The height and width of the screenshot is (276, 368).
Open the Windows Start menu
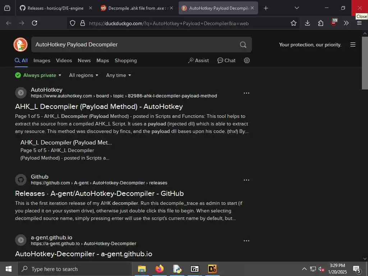tap(9, 269)
